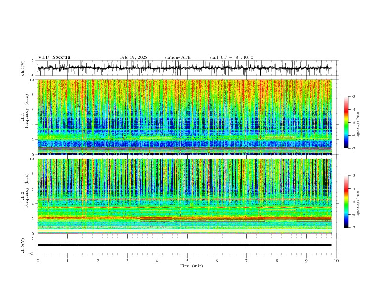Image resolution: width=379 pixels, height=293 pixels.
Task: Click the "5" tick of the ch.1(V) axis
Action: point(33,61)
